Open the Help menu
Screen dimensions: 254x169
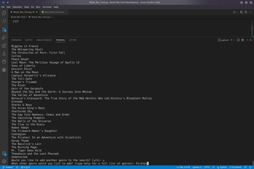coord(56,7)
